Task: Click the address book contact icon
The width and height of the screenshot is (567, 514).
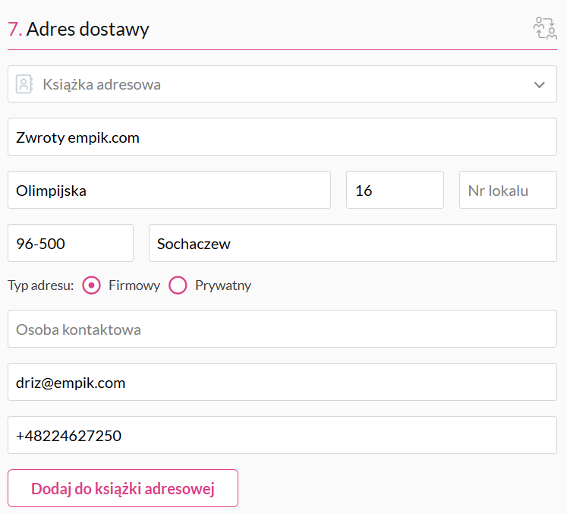Action: [24, 84]
